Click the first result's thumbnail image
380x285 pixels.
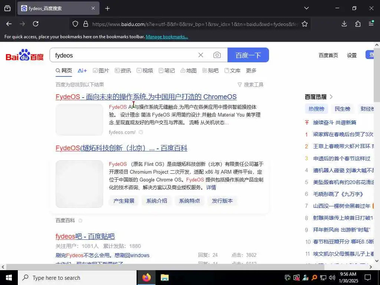pyautogui.click(x=79, y=120)
